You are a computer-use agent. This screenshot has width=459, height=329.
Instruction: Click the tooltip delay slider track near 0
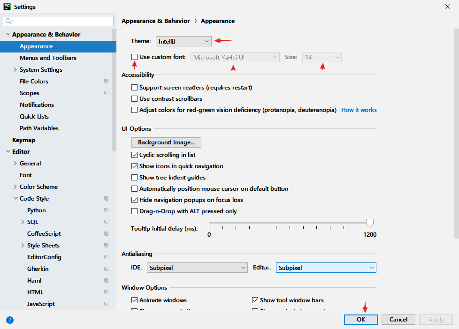click(211, 223)
